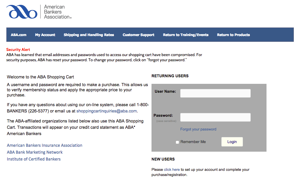Image resolution: width=301 pixels, height=190 pixels.
Task: Go to My Account in navigation bar
Action: (45, 35)
